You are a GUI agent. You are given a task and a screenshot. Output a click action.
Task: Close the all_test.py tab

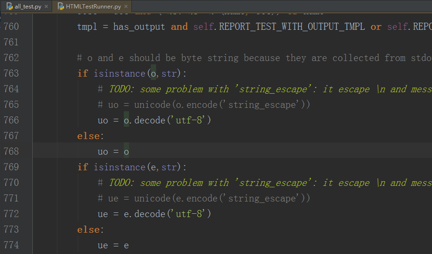pyautogui.click(x=46, y=7)
